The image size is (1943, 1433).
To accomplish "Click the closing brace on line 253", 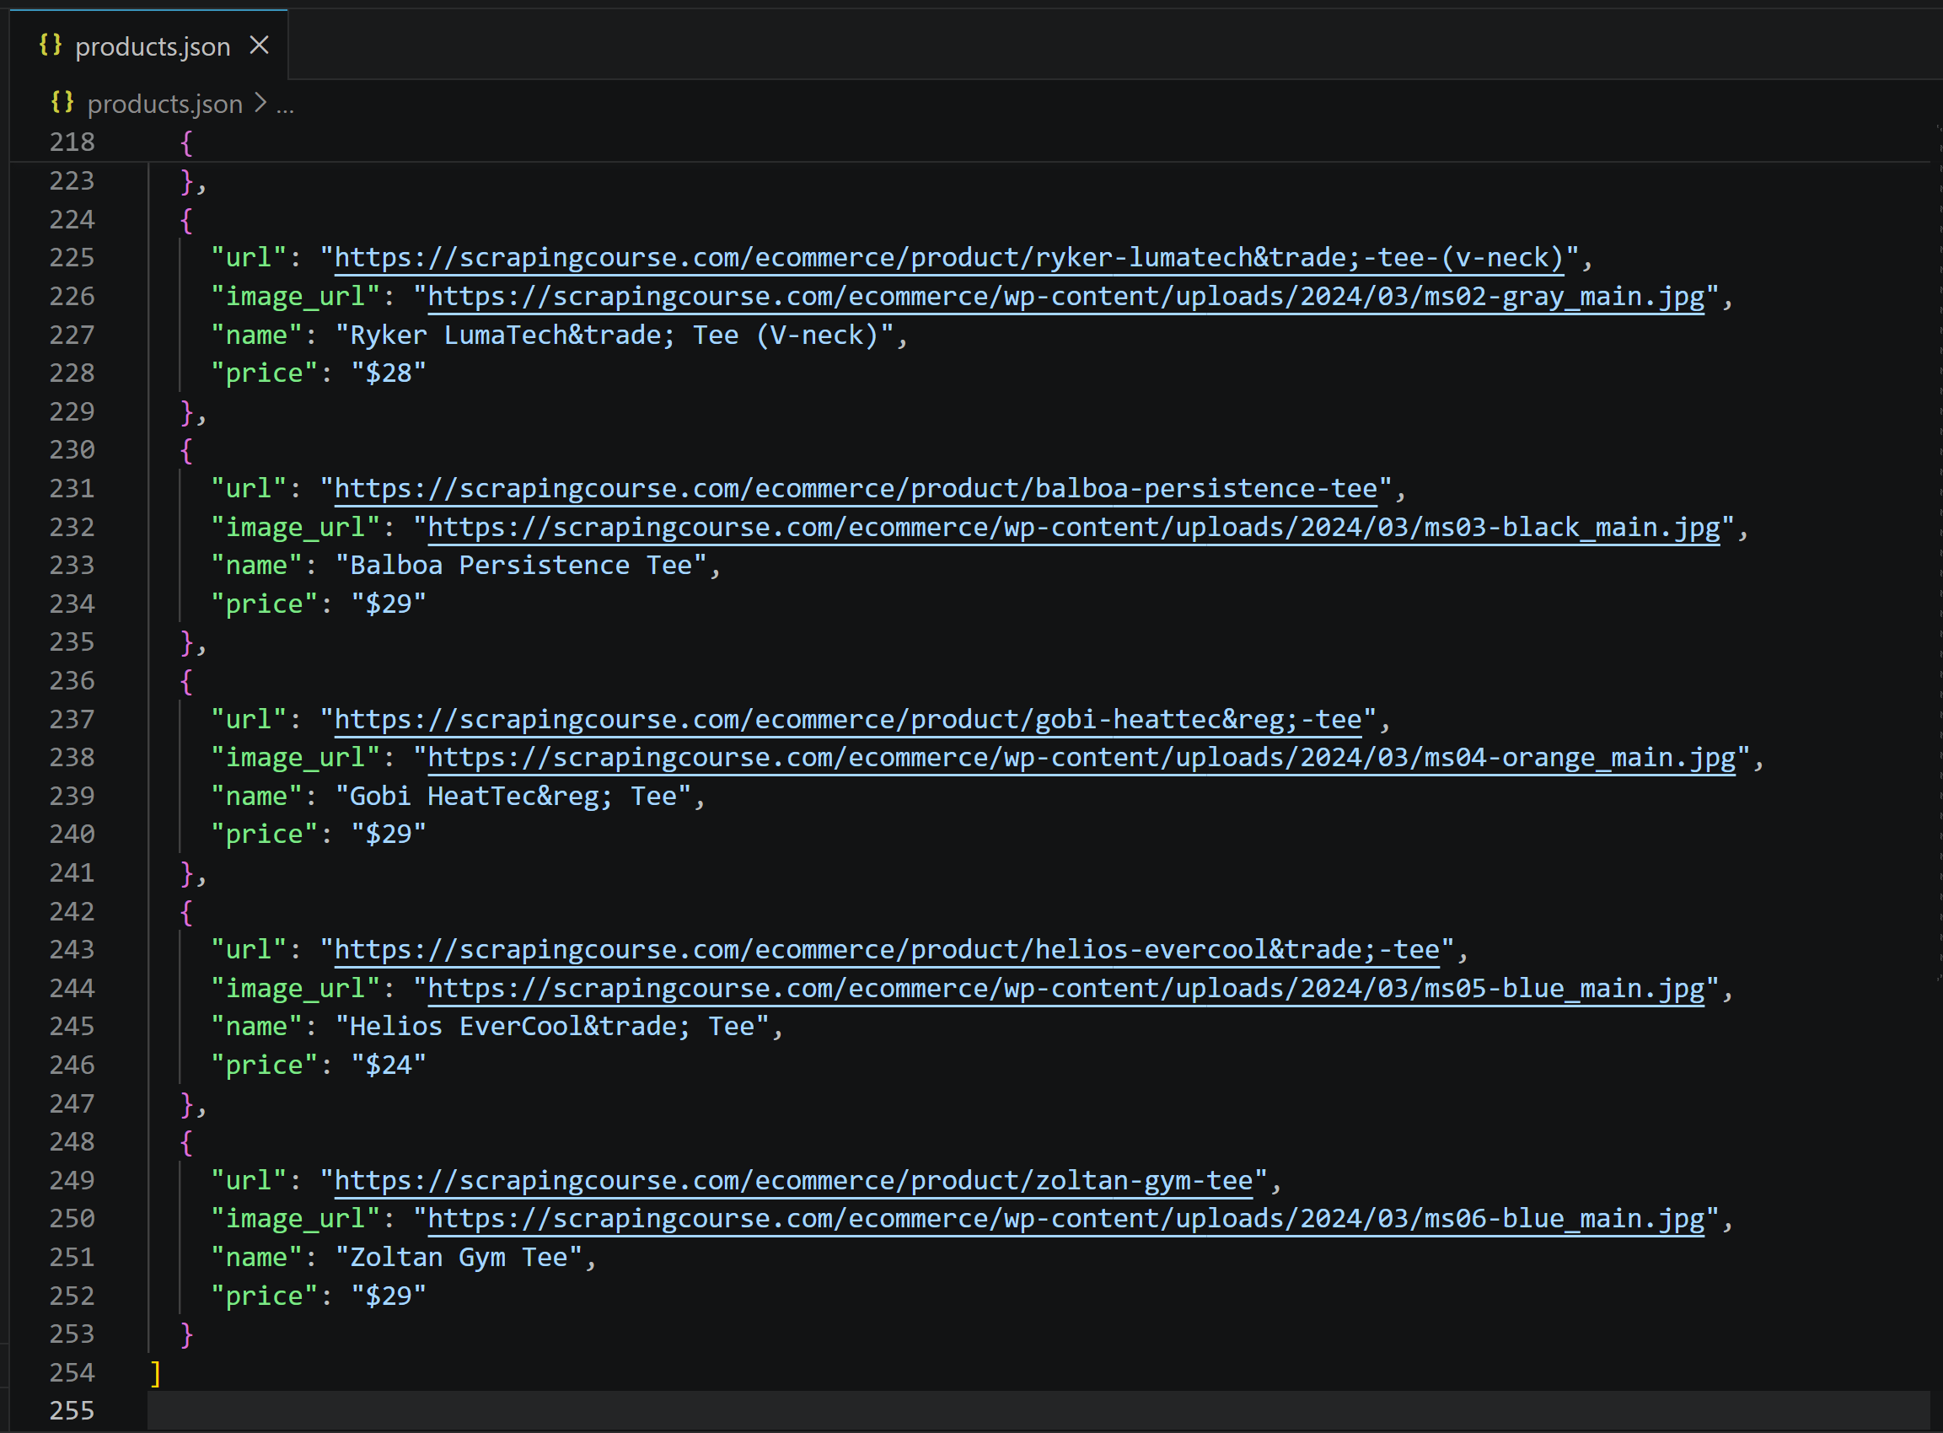I will [x=186, y=1335].
